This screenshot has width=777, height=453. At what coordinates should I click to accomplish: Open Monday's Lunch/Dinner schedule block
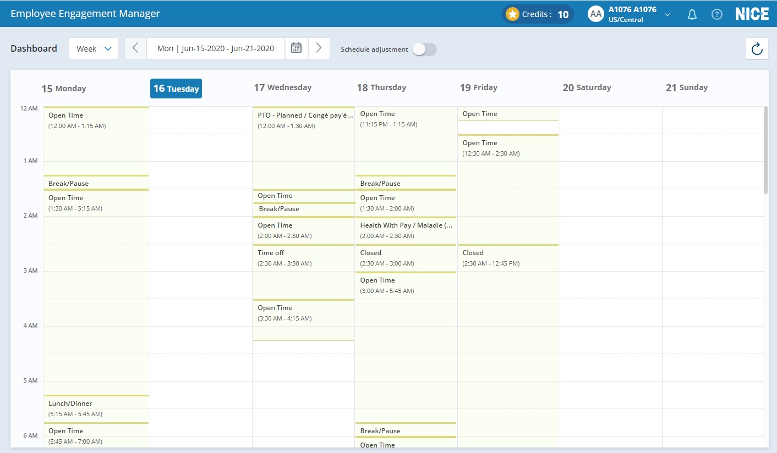(96, 408)
